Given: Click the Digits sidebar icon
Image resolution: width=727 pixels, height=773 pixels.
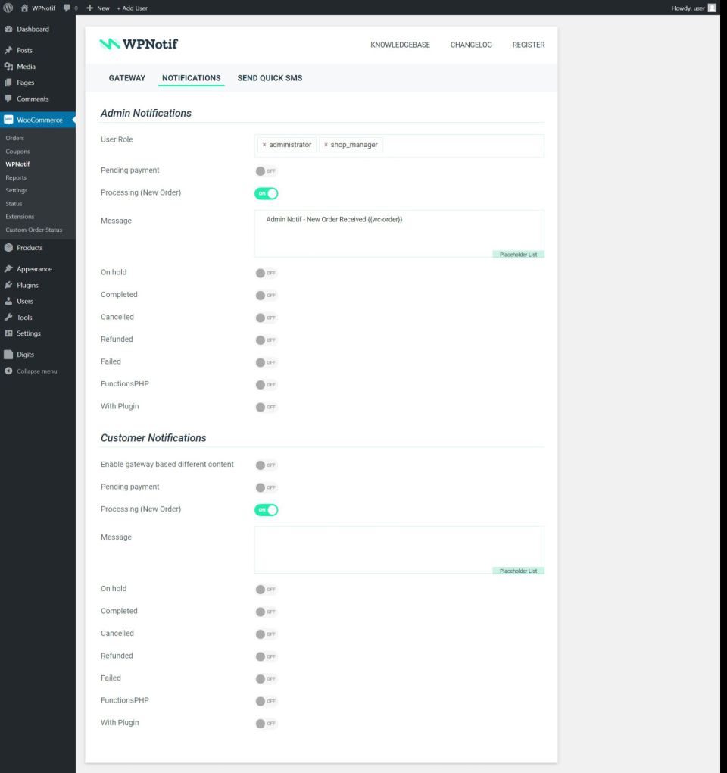Looking at the screenshot, I should [x=8, y=355].
